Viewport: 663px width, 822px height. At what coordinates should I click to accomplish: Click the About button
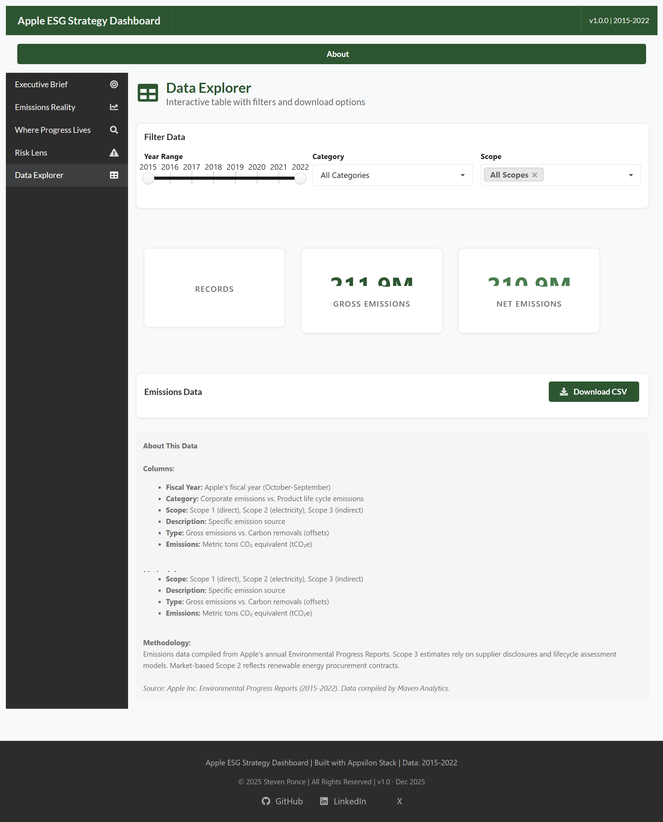(331, 54)
